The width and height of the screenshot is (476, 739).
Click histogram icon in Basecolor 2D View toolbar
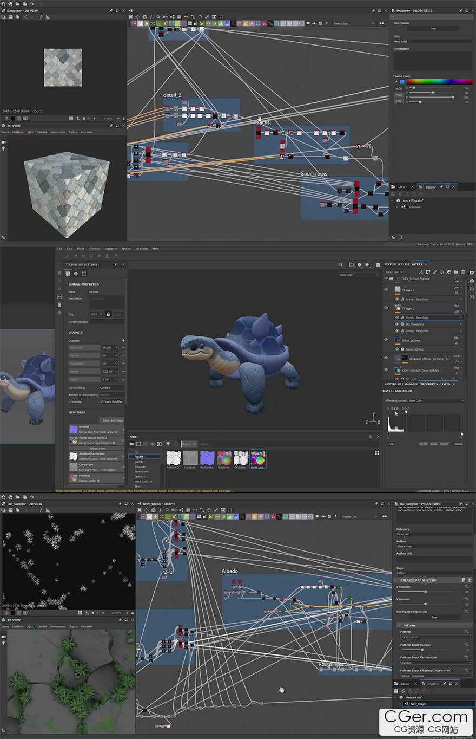tap(48, 17)
